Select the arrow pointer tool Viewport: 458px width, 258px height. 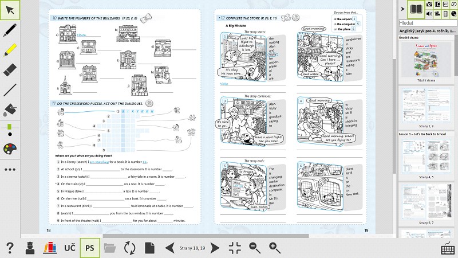[x=10, y=10]
